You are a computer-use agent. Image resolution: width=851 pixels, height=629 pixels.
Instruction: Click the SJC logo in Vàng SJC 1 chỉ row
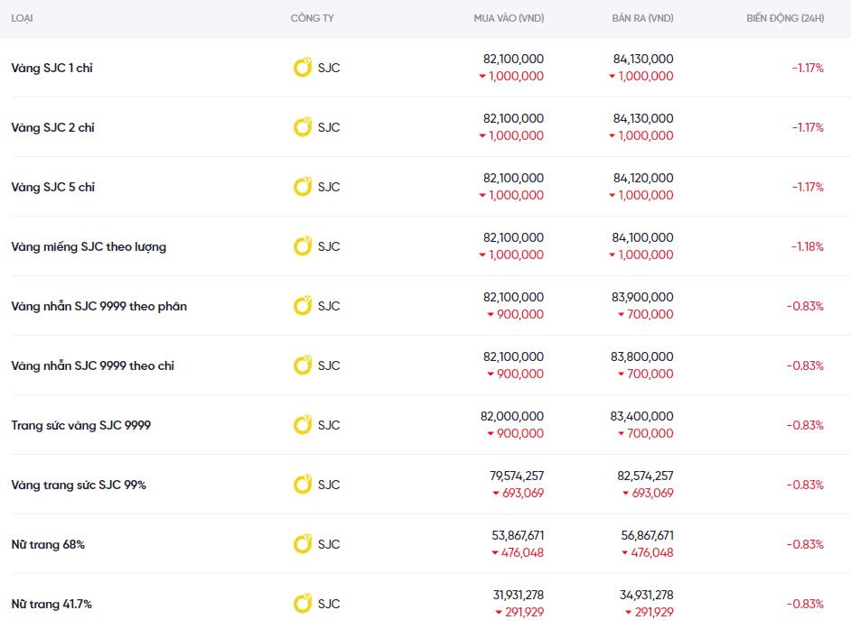(303, 68)
